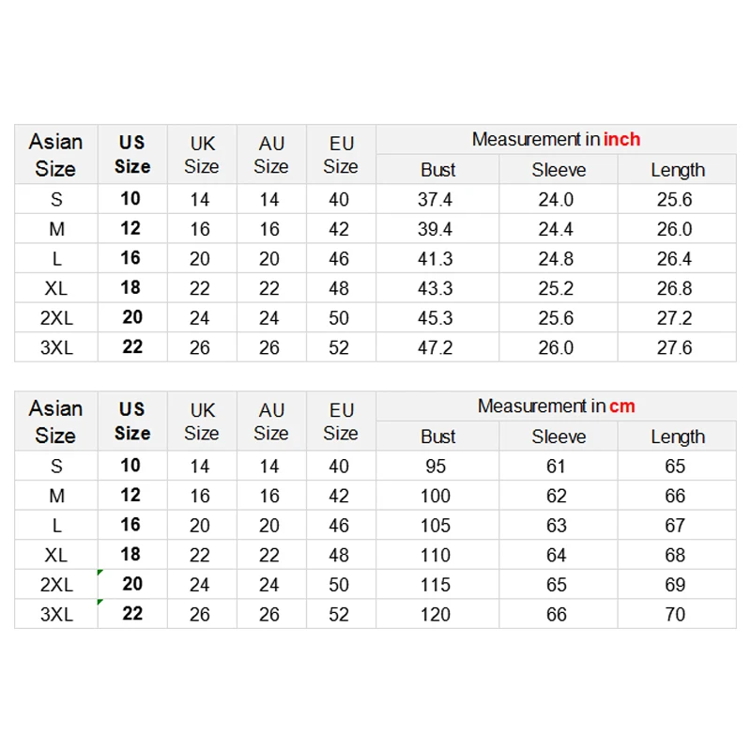Image resolution: width=751 pixels, height=751 pixels.
Task: Select the 27.6 length cell
Action: pos(675,348)
